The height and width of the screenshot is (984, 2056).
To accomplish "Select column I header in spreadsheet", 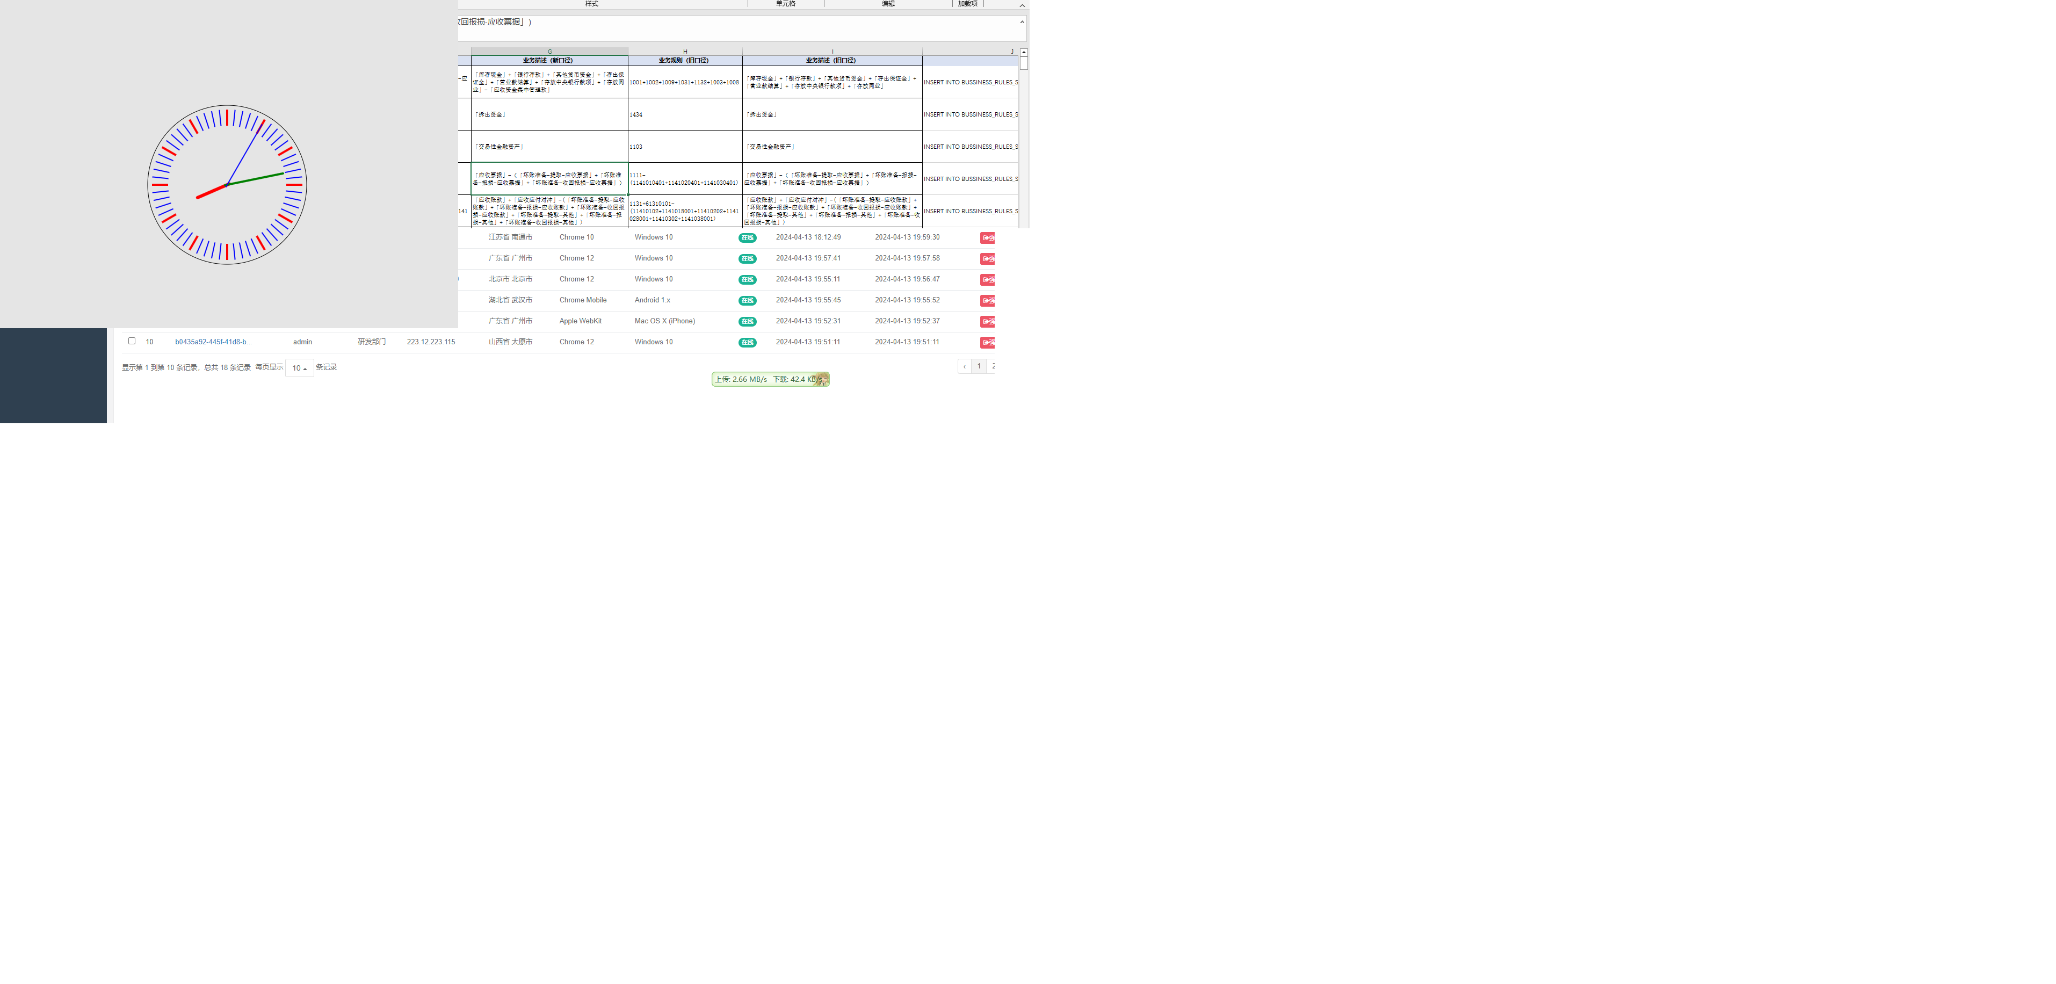I will 832,51.
